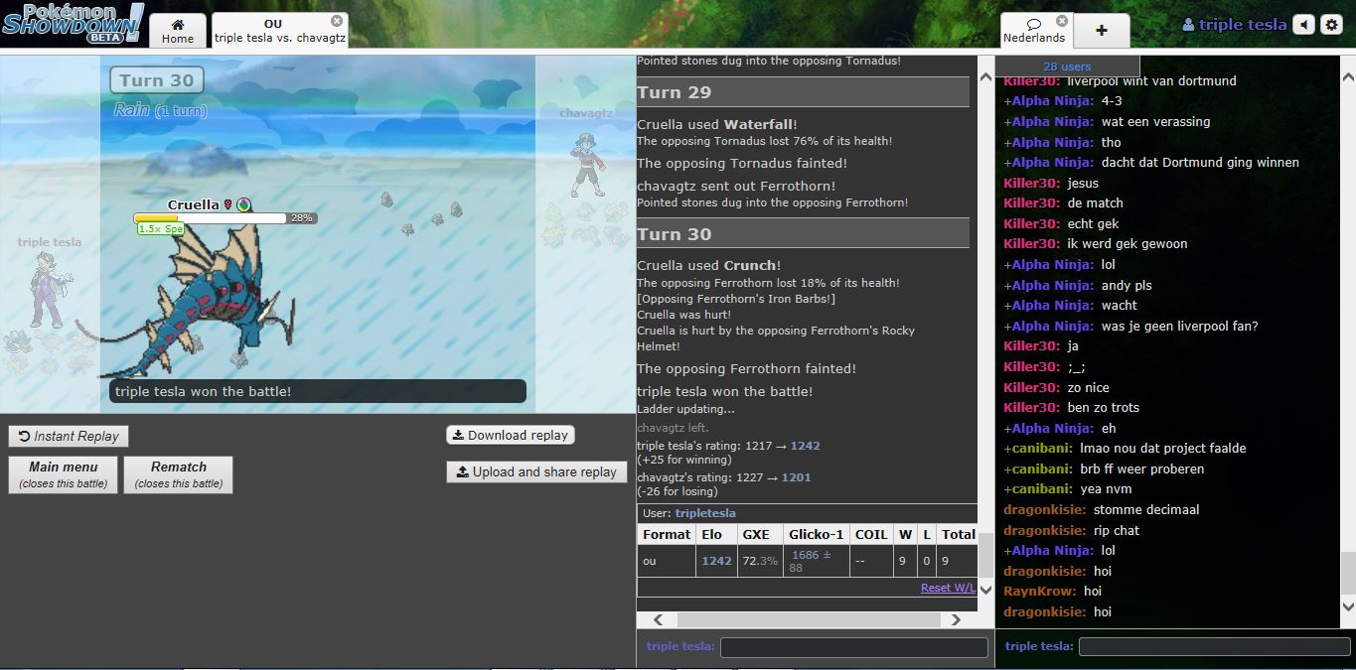Go to the Home tab

pyautogui.click(x=178, y=31)
